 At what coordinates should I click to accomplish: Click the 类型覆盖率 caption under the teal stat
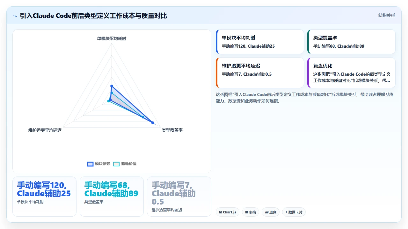(x=94, y=202)
